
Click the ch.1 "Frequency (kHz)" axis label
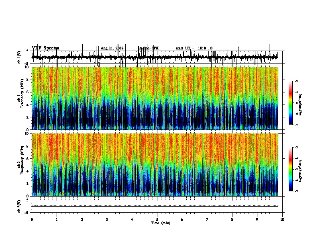[x=22, y=94]
